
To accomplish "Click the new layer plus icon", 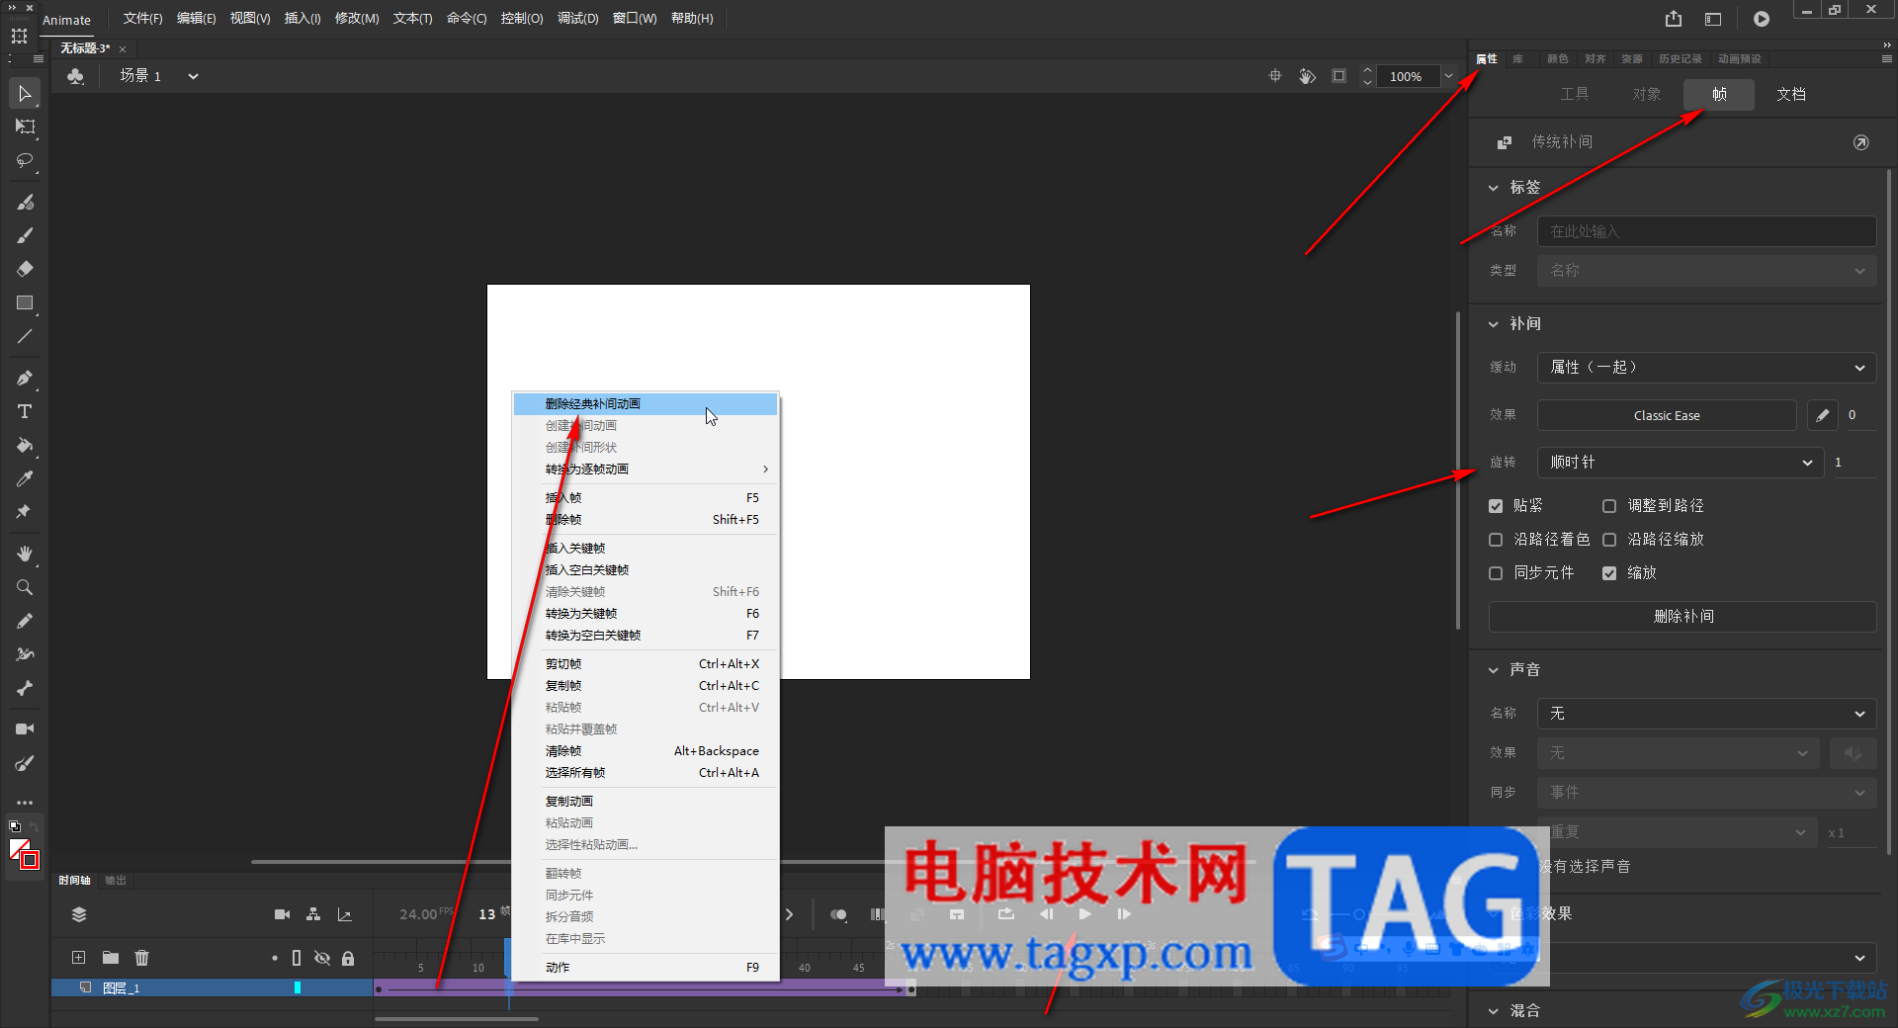I will pos(79,958).
